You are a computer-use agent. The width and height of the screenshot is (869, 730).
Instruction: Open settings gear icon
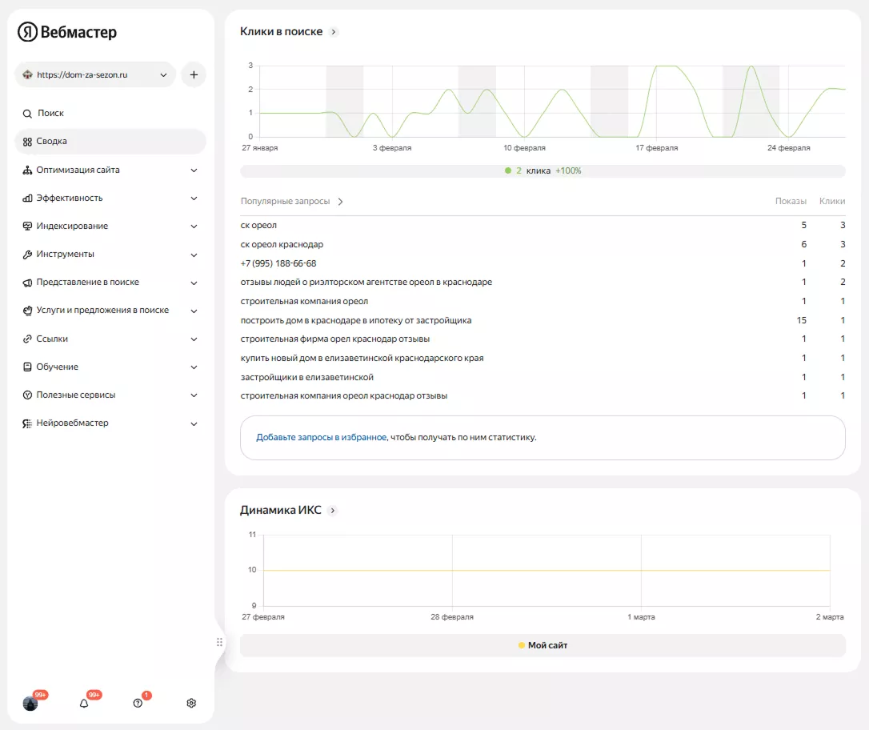click(x=191, y=704)
